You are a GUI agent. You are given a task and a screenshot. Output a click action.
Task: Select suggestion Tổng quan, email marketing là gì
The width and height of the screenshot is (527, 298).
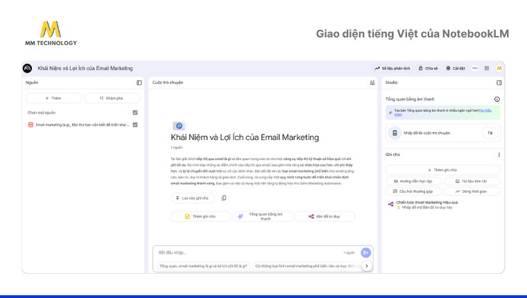pos(203,266)
